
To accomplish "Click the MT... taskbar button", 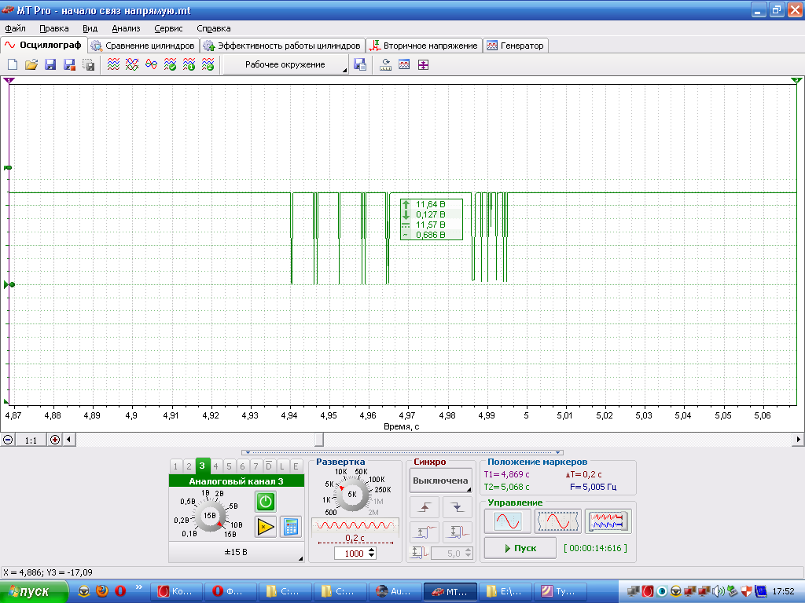I will click(x=450, y=592).
